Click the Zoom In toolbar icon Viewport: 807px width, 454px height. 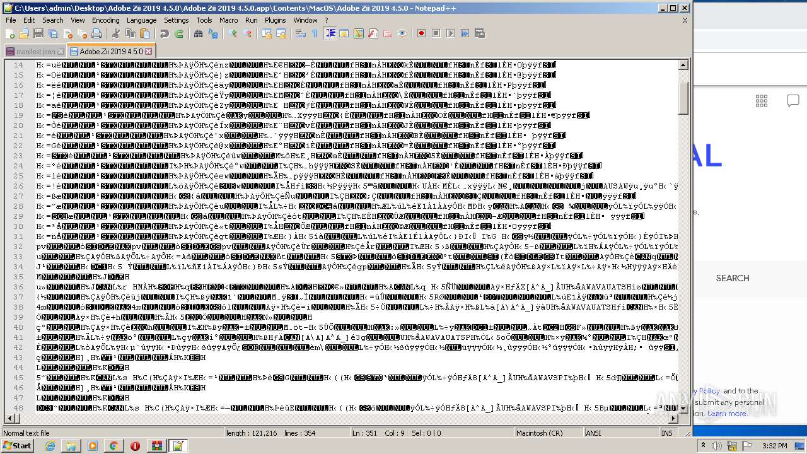(233, 33)
